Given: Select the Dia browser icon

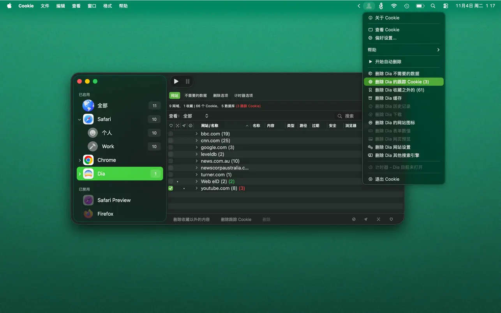Looking at the screenshot, I should (x=88, y=174).
